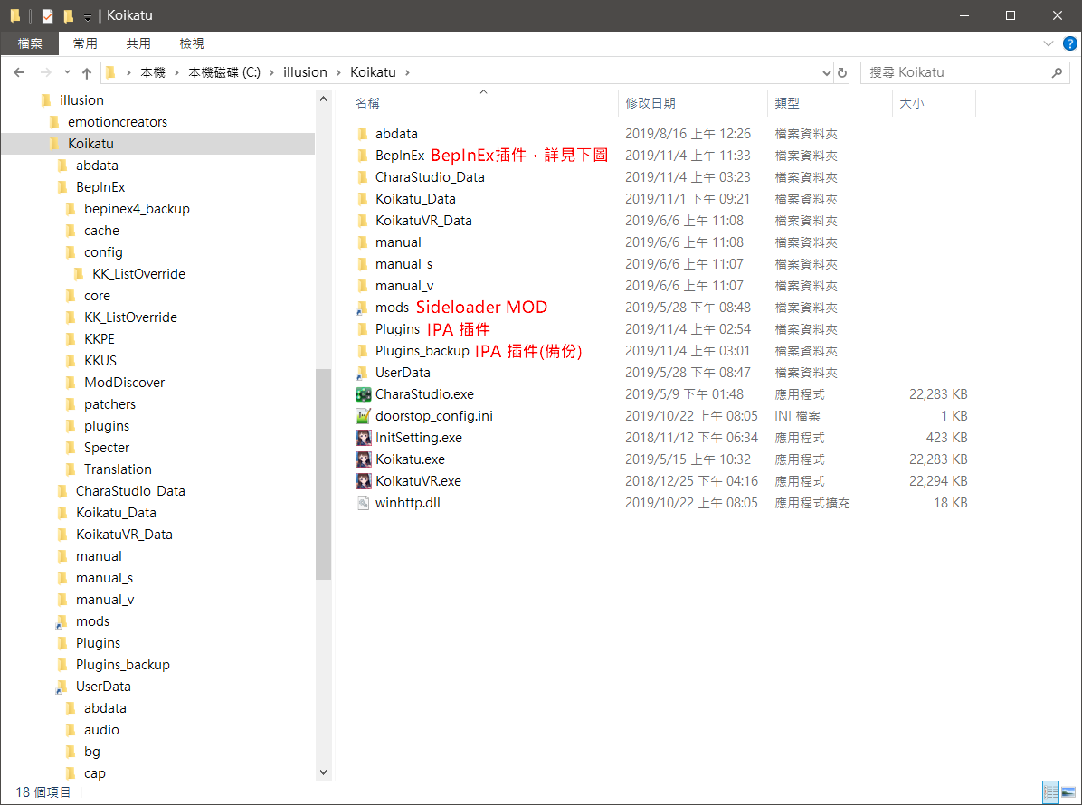The height and width of the screenshot is (805, 1082).
Task: Click the navigation pane scroll down arrow
Action: tap(324, 772)
